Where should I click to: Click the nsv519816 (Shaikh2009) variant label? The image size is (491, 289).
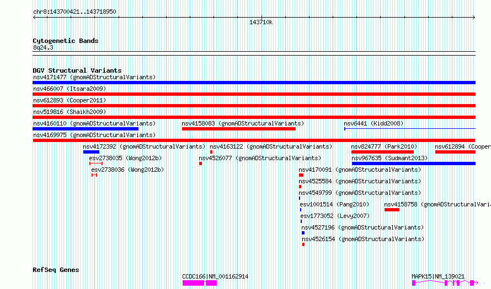[70, 112]
